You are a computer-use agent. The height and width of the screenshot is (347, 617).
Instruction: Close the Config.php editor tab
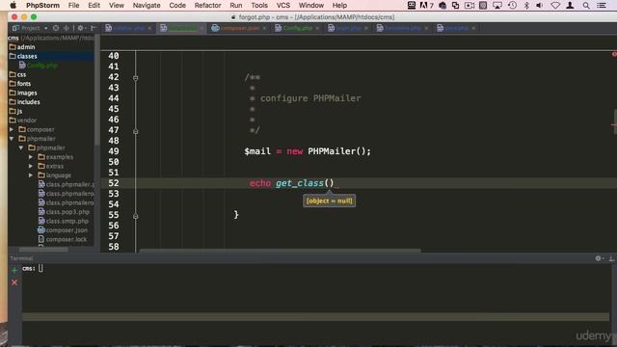(317, 28)
